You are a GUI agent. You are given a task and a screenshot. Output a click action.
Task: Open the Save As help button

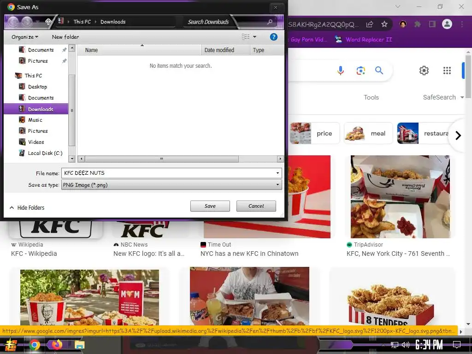(x=273, y=37)
